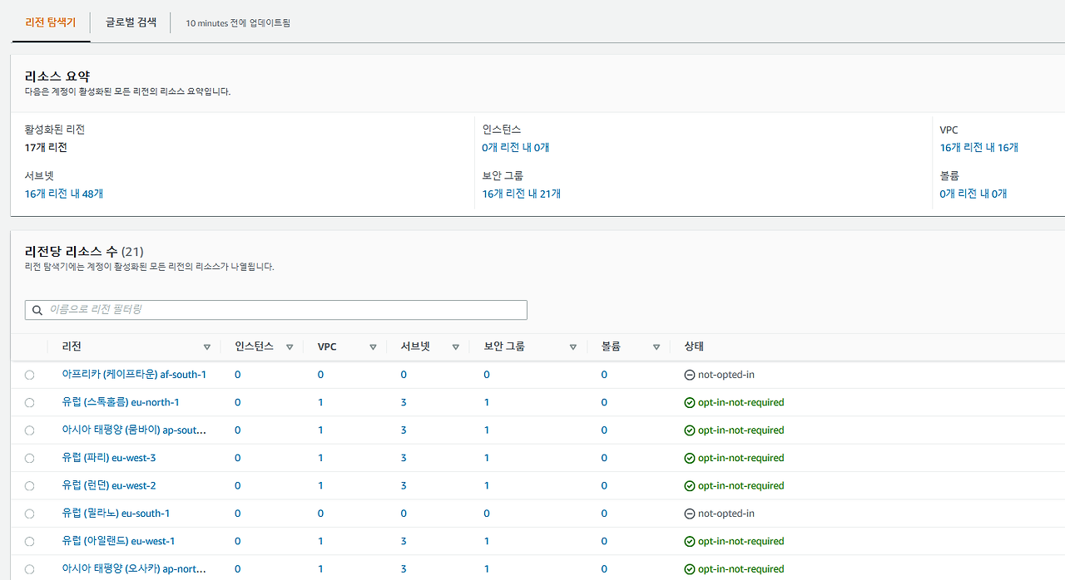Switch to the 글로벌 검색 tab
This screenshot has height=580, width=1065.
point(131,24)
